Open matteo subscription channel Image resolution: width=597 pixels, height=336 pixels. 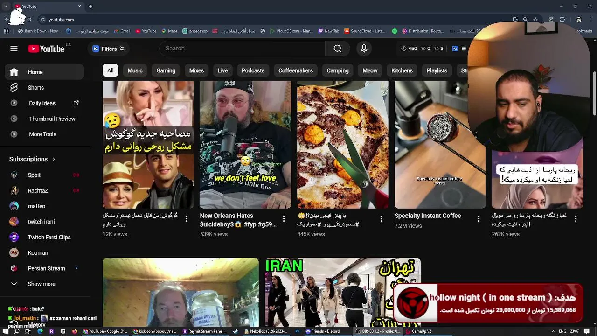[44, 206]
